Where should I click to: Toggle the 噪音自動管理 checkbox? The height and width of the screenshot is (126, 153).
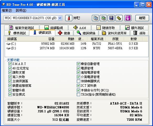78,64
